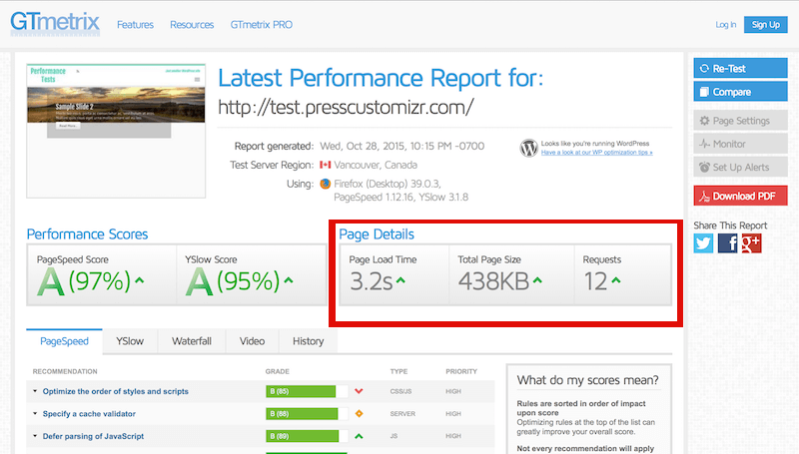
Task: Click the B (85) grade bar
Action: tap(307, 391)
